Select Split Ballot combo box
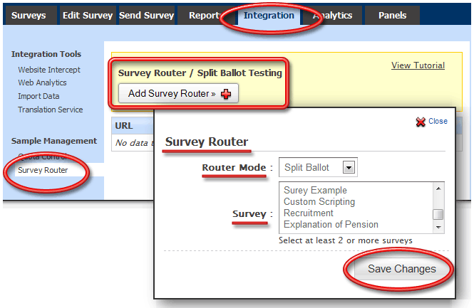474x308 pixels. (x=317, y=167)
